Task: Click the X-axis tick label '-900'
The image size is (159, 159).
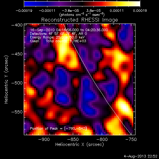Action: point(44,139)
